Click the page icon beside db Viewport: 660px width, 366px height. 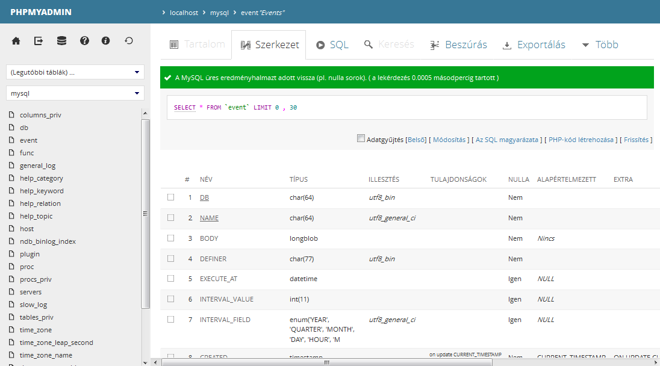(12, 127)
